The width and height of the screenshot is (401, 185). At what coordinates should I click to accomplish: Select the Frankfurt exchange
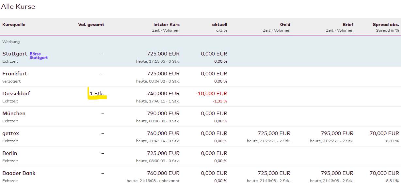[x=15, y=74]
